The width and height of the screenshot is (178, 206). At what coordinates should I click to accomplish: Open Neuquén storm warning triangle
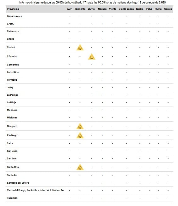80,126
